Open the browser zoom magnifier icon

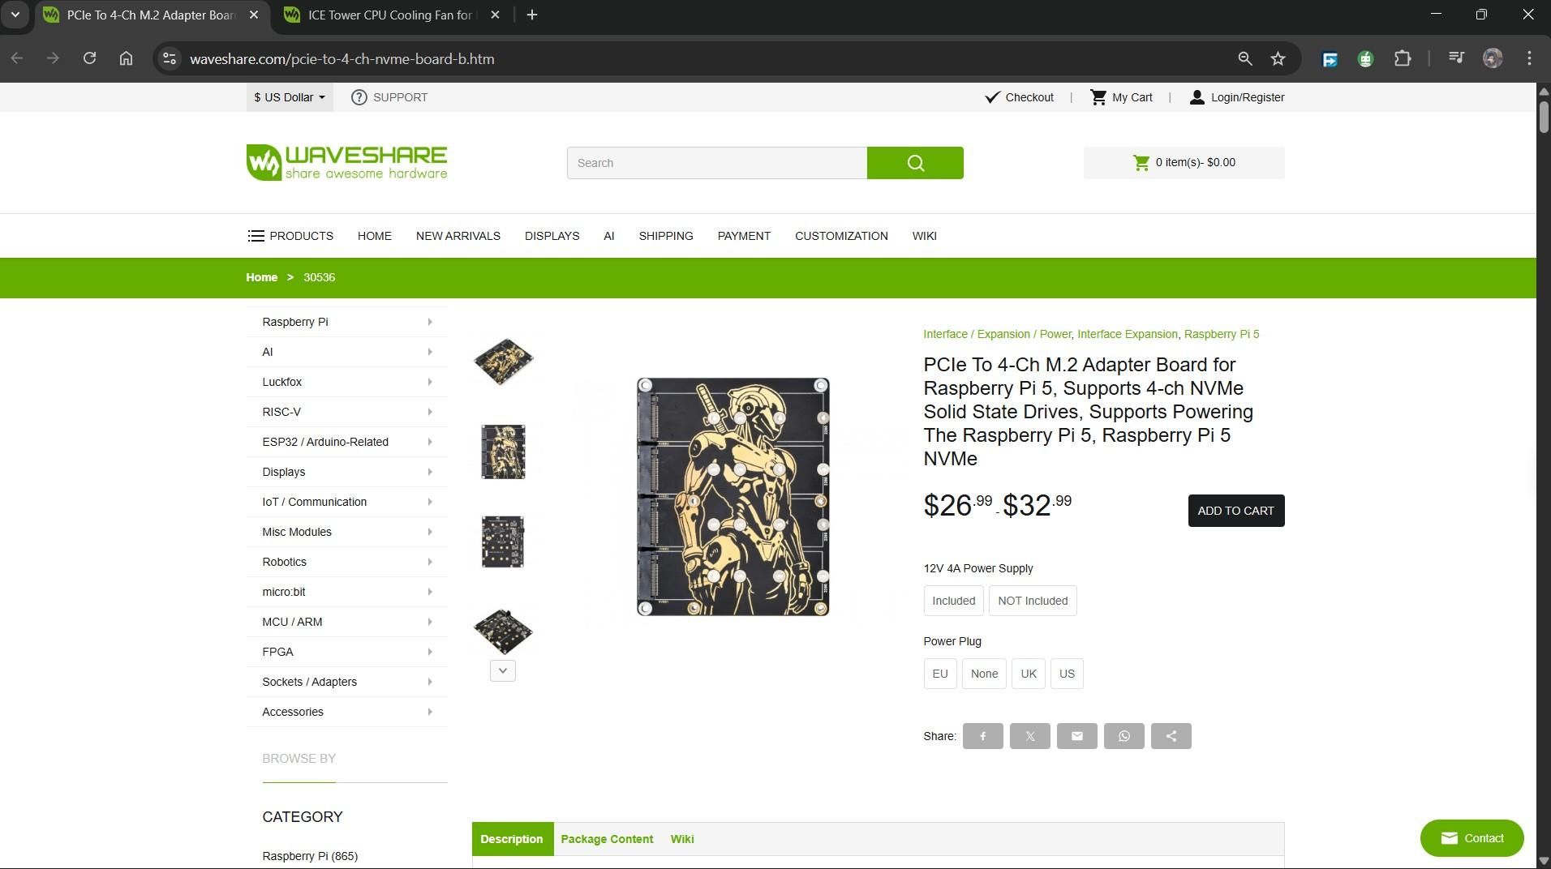[x=1245, y=58]
